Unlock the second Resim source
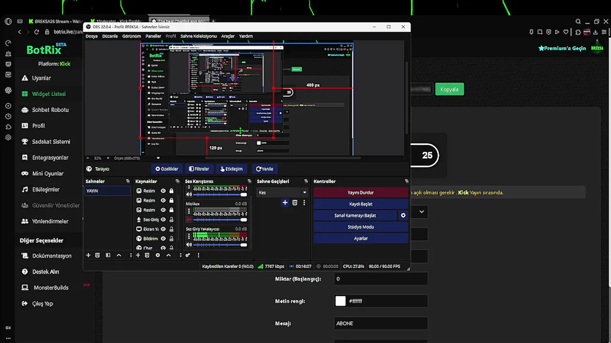Viewport: 611px width, 343px height. [x=171, y=200]
